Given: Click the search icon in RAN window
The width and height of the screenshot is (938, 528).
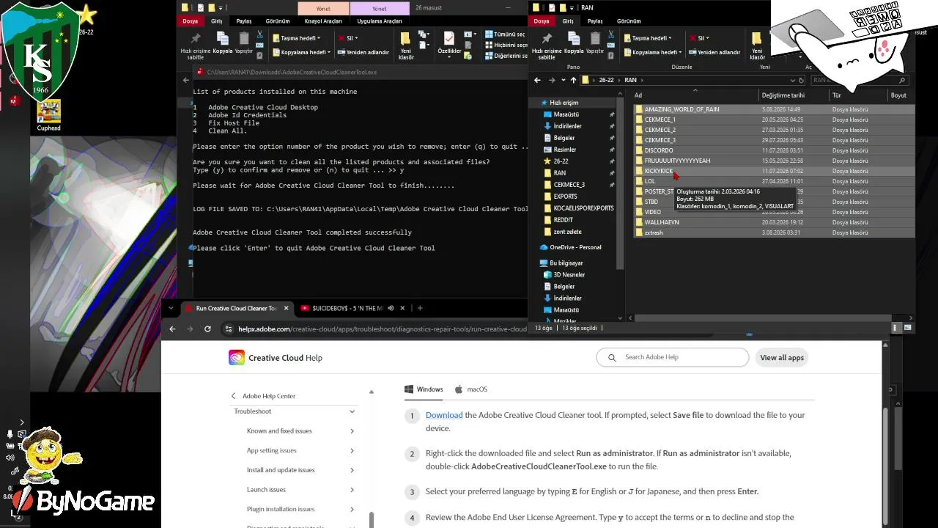Looking at the screenshot, I should tap(902, 80).
